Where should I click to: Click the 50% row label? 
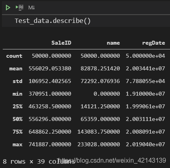click(17, 119)
